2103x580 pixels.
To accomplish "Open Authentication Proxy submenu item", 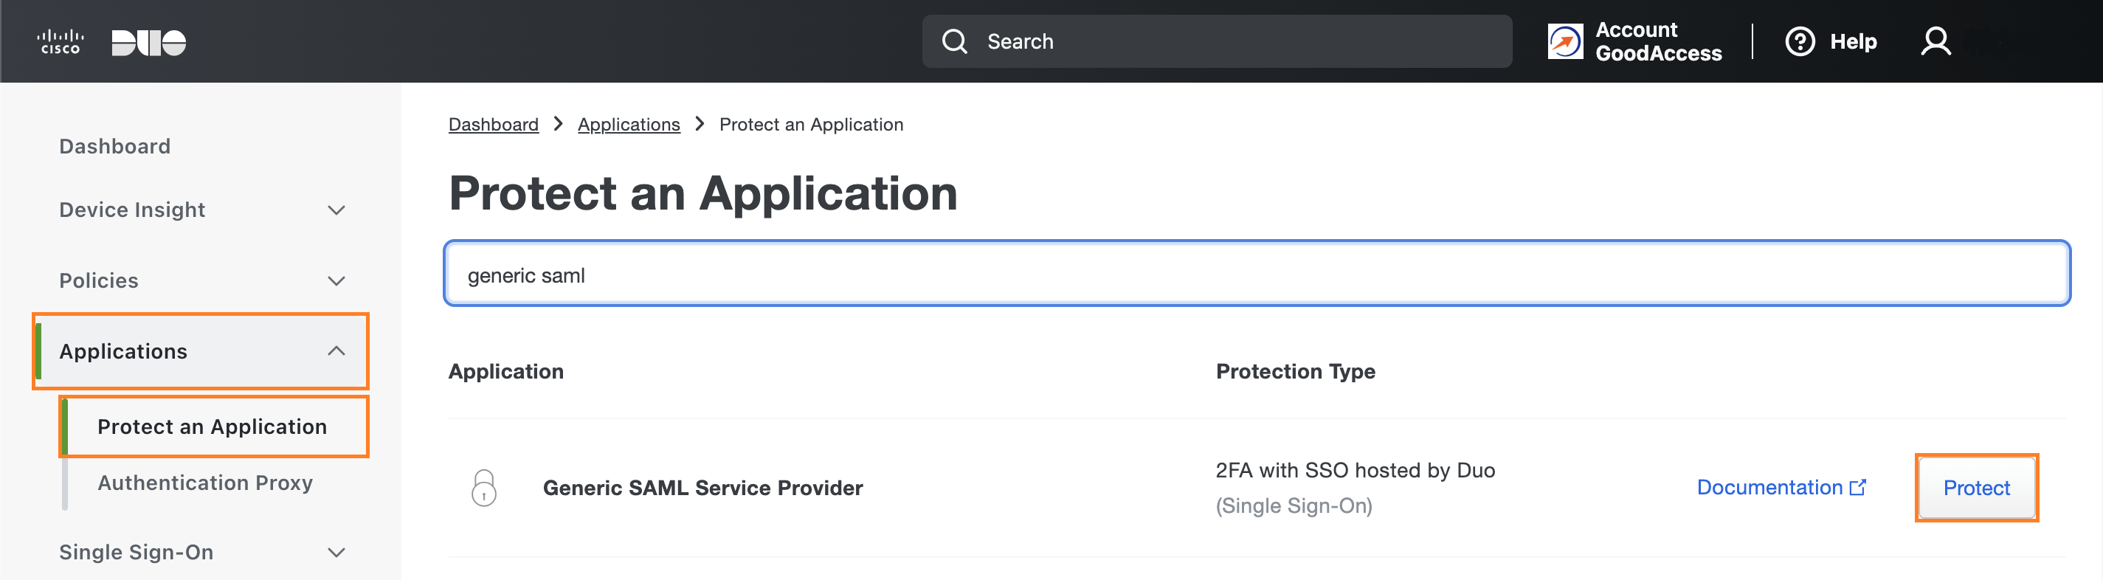I will (x=206, y=483).
